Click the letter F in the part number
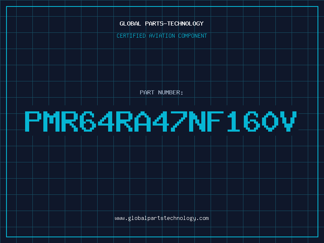This screenshot has width=324, height=243. tap(215, 121)
